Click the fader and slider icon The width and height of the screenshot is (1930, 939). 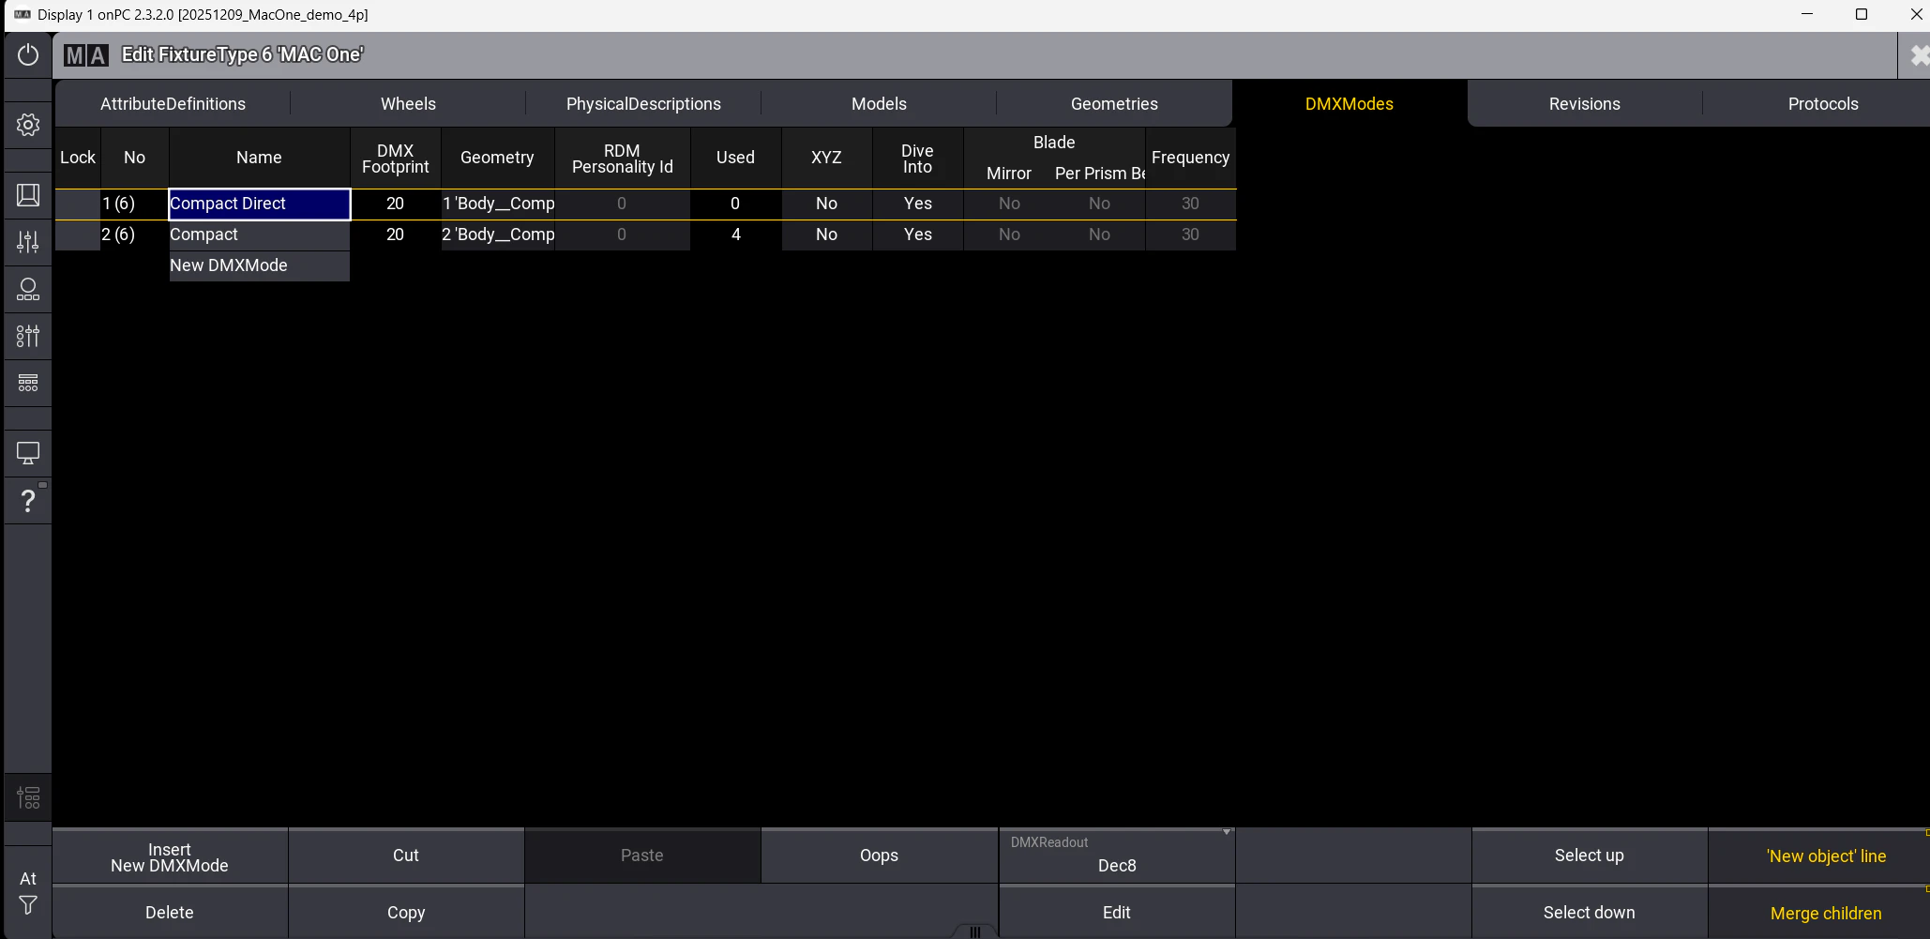[28, 242]
